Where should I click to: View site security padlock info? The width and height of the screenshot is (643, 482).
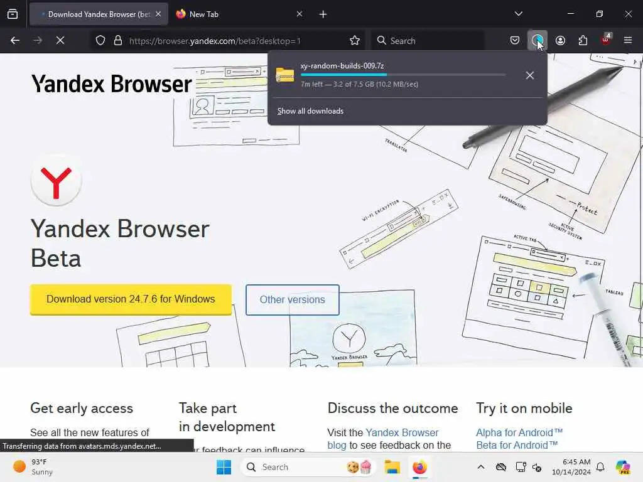[x=118, y=41]
